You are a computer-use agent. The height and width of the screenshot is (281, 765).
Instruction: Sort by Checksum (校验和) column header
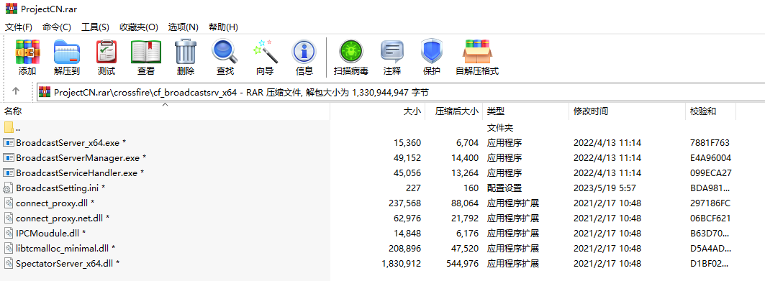point(710,111)
